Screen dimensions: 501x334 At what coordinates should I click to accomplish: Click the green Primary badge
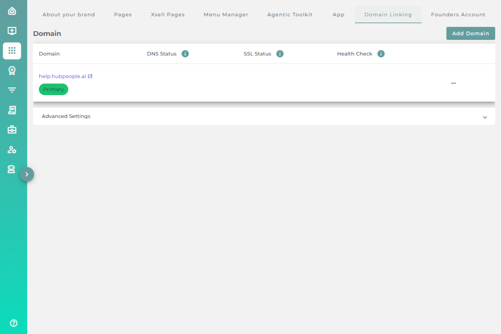click(53, 89)
